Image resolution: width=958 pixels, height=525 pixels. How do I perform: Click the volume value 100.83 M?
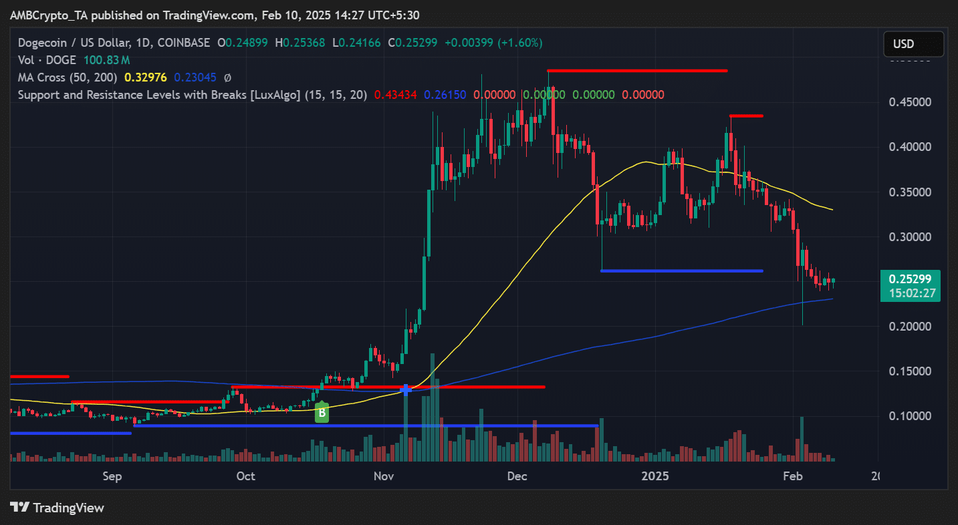(108, 60)
